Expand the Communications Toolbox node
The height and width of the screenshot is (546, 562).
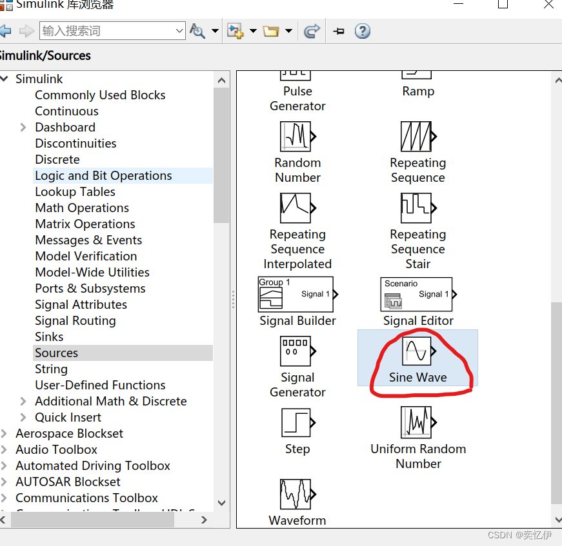click(4, 498)
